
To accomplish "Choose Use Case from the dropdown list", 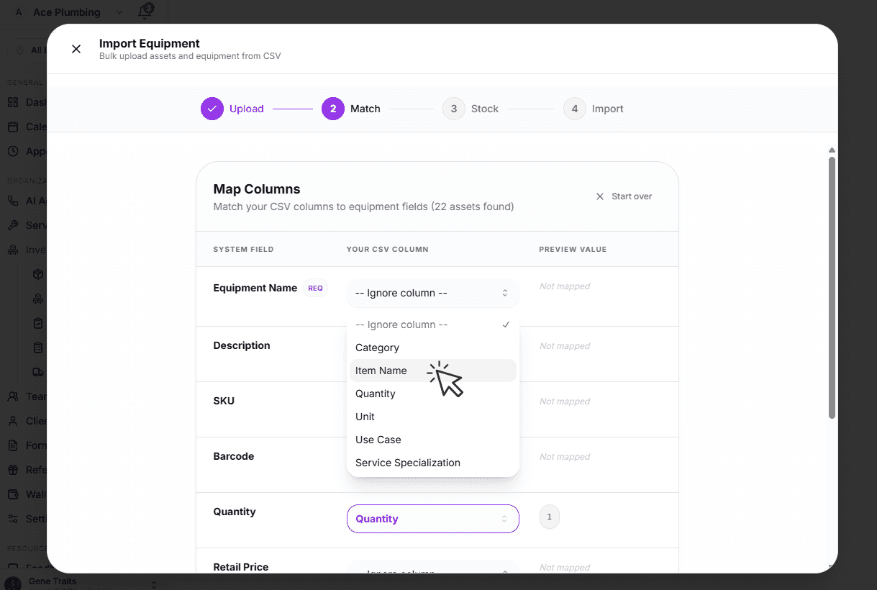I will (432, 440).
